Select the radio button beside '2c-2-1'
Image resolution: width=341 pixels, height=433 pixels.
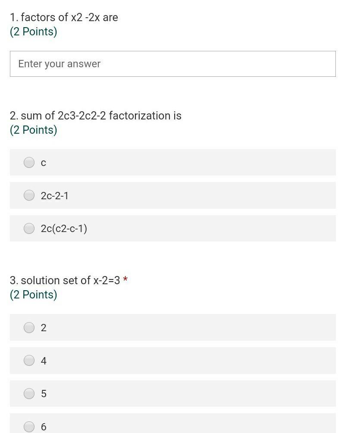click(x=29, y=195)
